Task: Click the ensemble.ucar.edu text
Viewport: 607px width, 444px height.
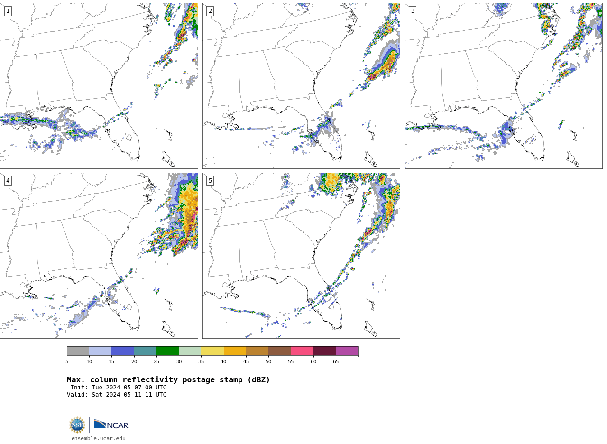Action: [99, 439]
